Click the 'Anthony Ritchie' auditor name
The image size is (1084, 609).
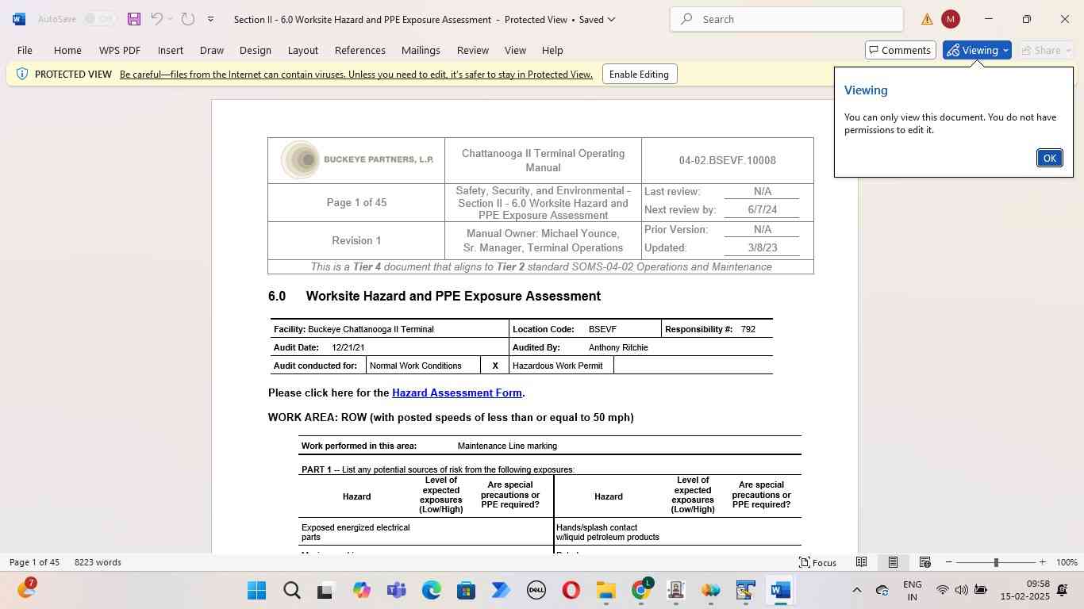pyautogui.click(x=618, y=347)
